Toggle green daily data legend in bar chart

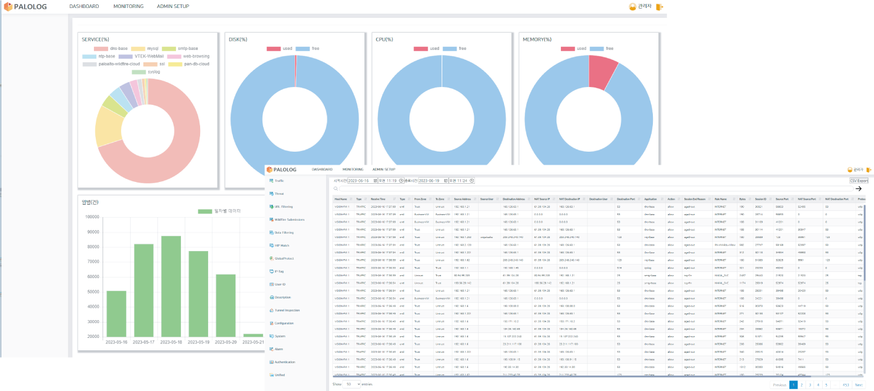[x=205, y=212]
